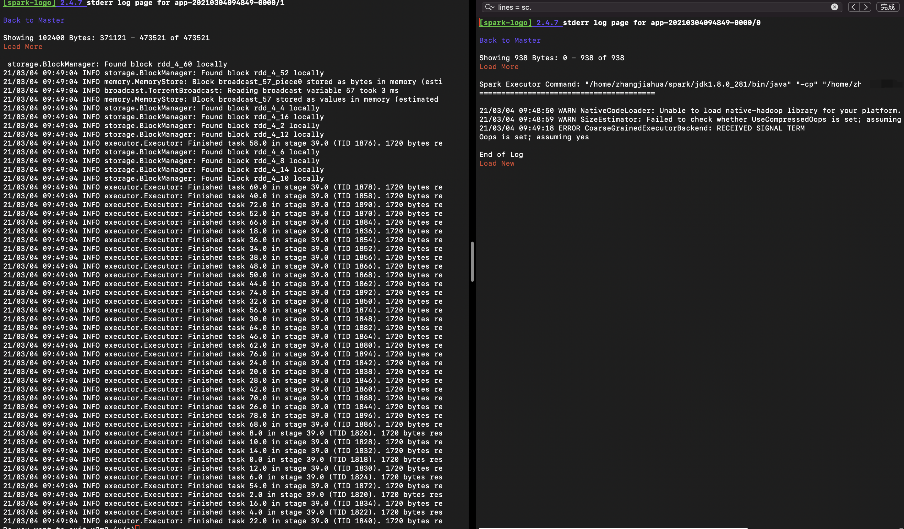Open spark-logo link in left pane

pyautogui.click(x=30, y=3)
